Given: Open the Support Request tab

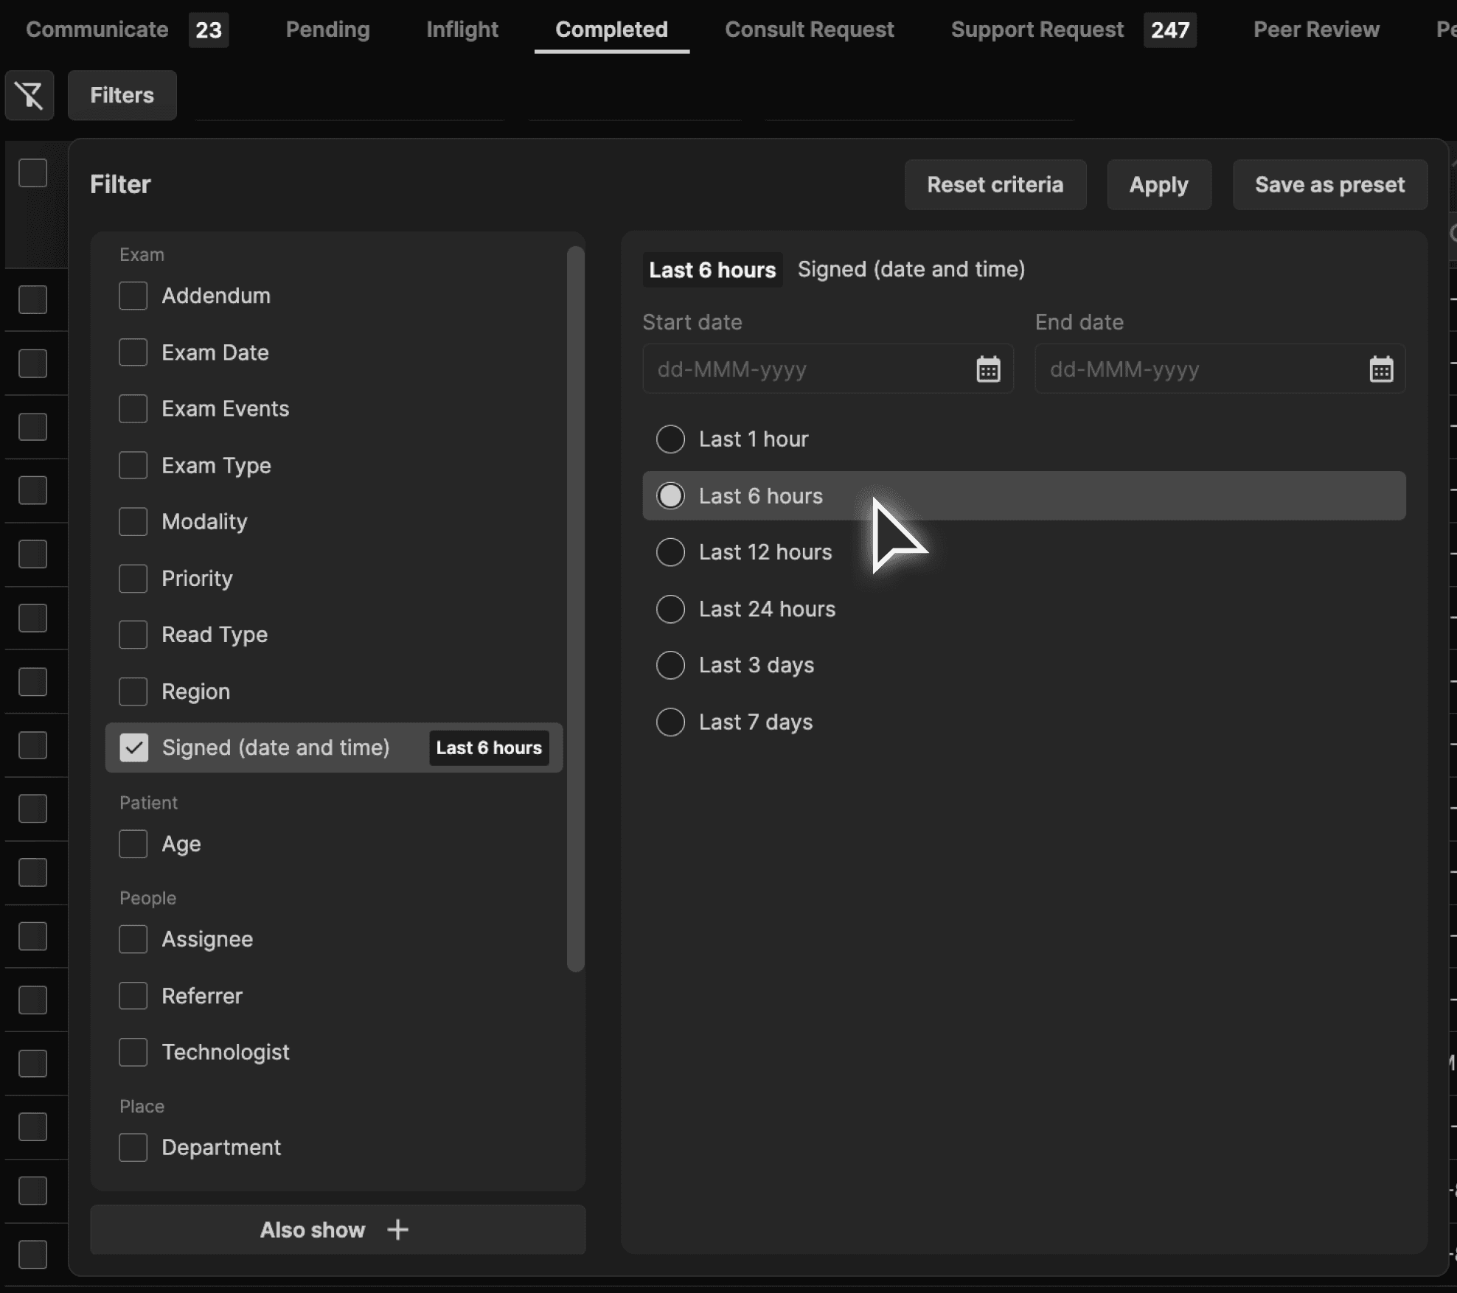Looking at the screenshot, I should (1037, 29).
